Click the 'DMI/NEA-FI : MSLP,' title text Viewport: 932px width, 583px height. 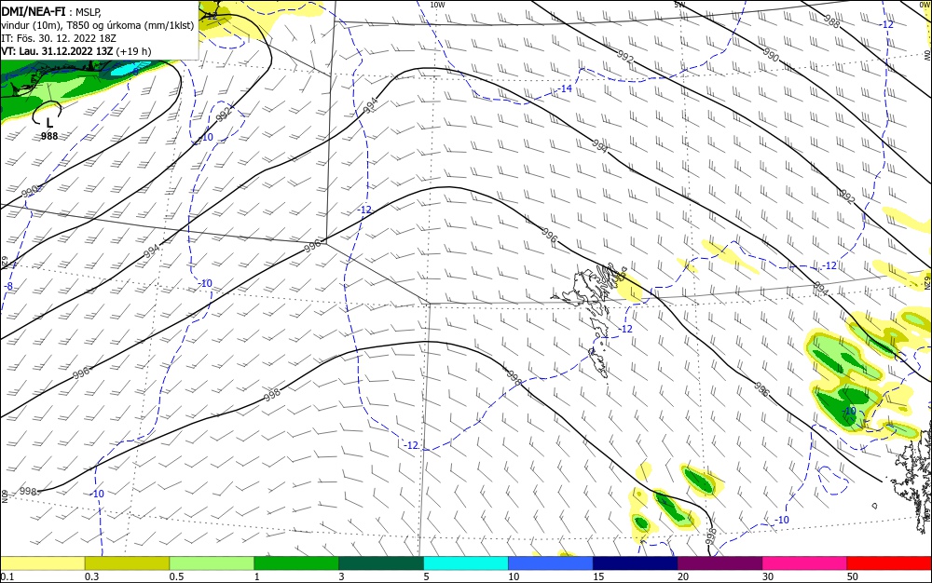tap(51, 11)
